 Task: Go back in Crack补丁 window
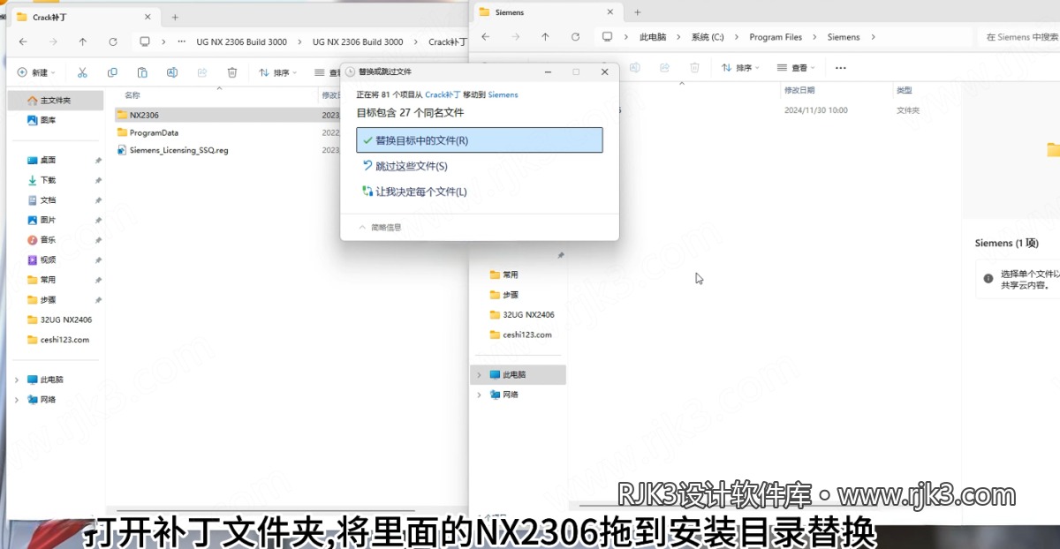(23, 41)
